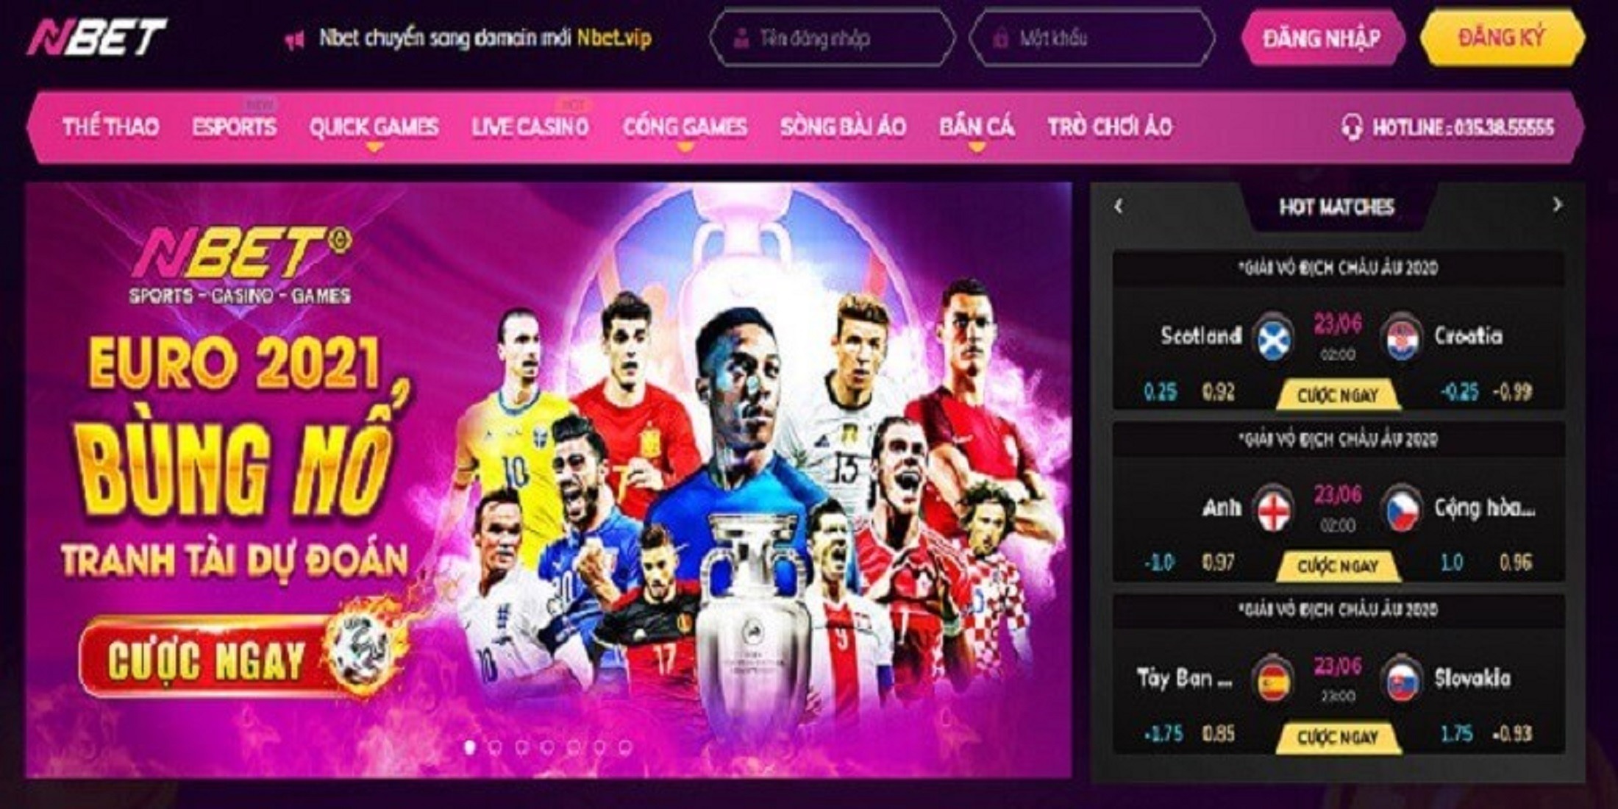Image resolution: width=1618 pixels, height=809 pixels.
Task: Open the LIVE CASINO menu
Action: [x=530, y=127]
